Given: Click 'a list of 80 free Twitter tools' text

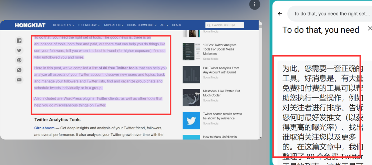Looking at the screenshot, I should 113,68.
